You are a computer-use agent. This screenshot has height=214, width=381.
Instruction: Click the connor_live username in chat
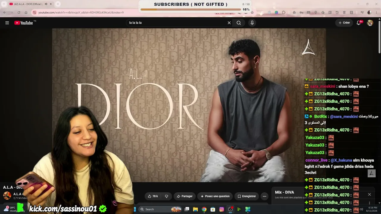(x=316, y=160)
